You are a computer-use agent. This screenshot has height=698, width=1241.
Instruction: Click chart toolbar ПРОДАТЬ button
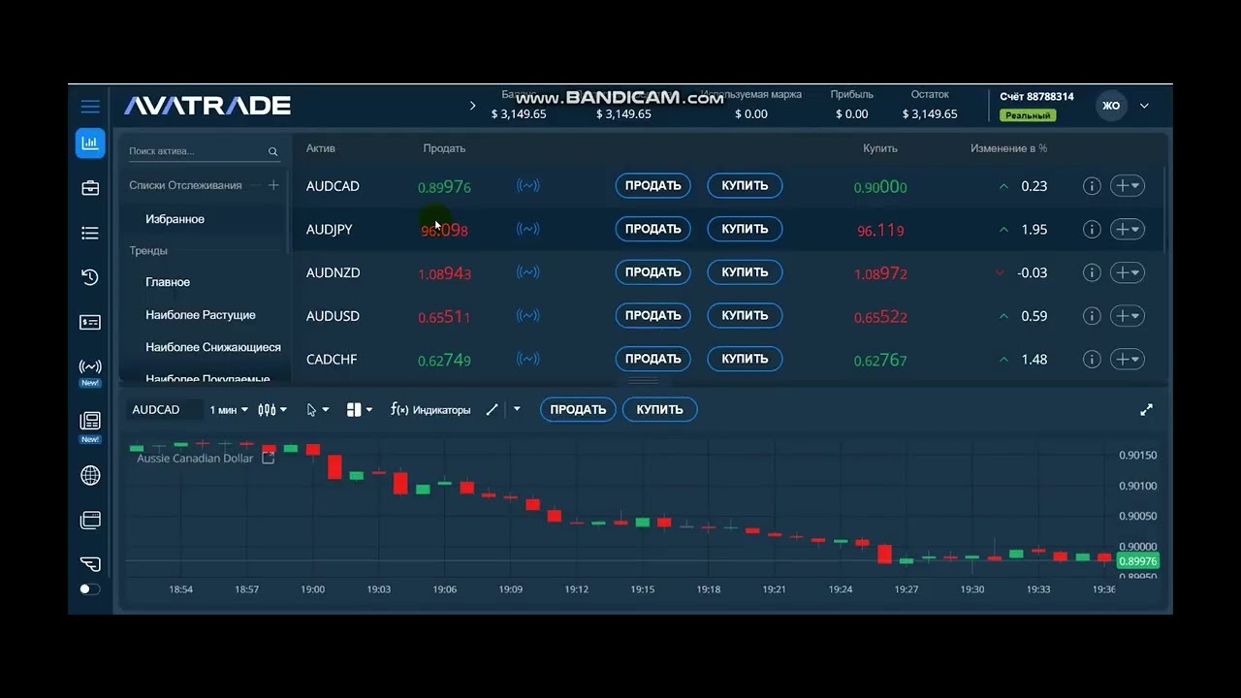click(578, 409)
